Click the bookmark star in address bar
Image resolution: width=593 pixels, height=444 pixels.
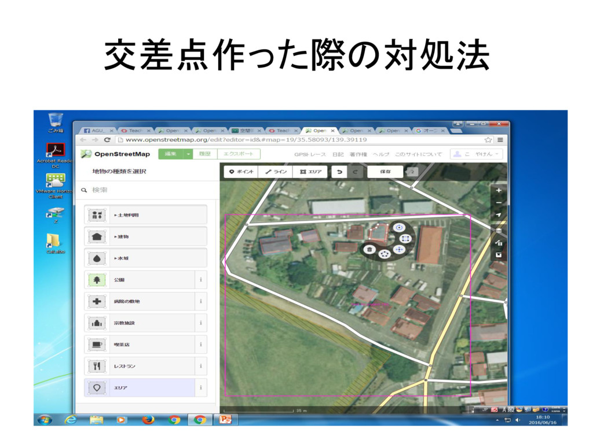click(488, 140)
